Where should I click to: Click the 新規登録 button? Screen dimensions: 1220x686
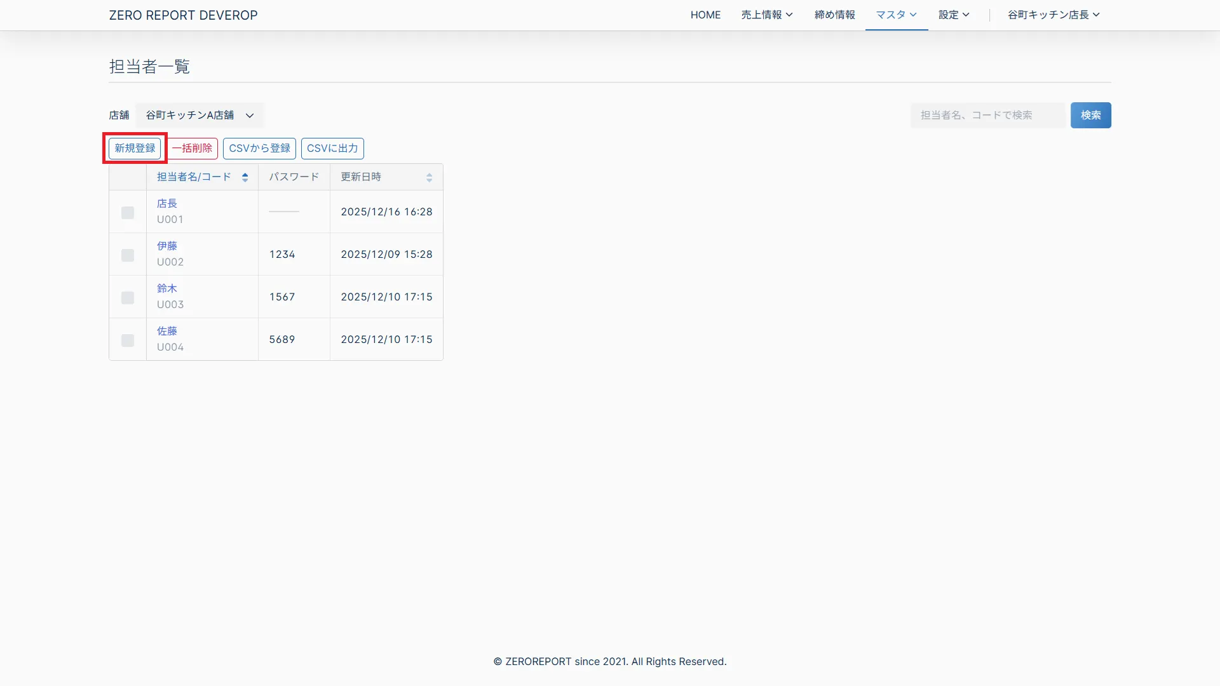[135, 148]
